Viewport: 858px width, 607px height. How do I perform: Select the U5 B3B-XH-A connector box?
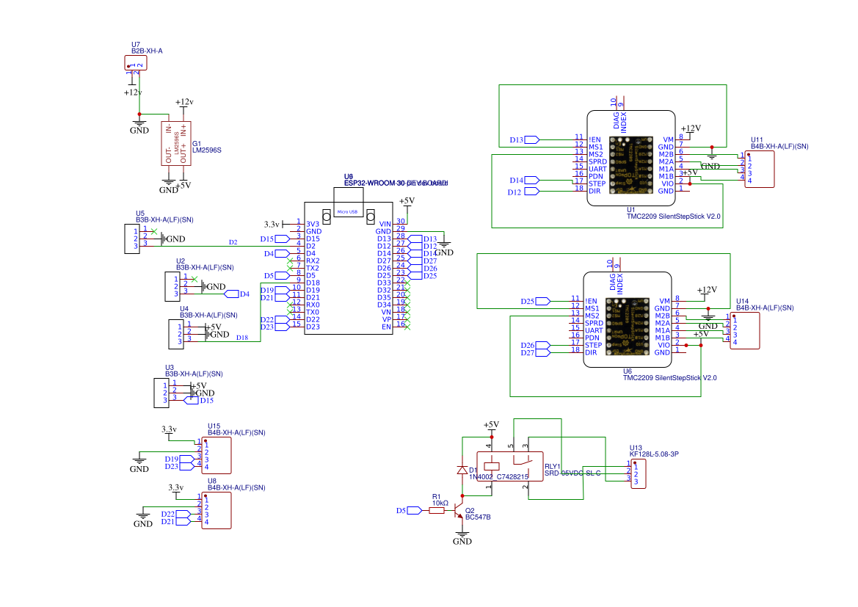click(x=132, y=239)
